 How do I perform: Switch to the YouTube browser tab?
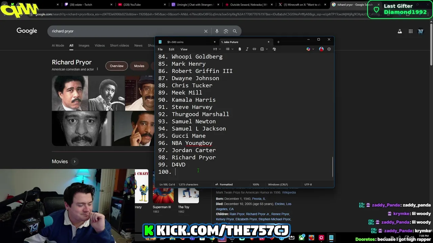(x=141, y=5)
